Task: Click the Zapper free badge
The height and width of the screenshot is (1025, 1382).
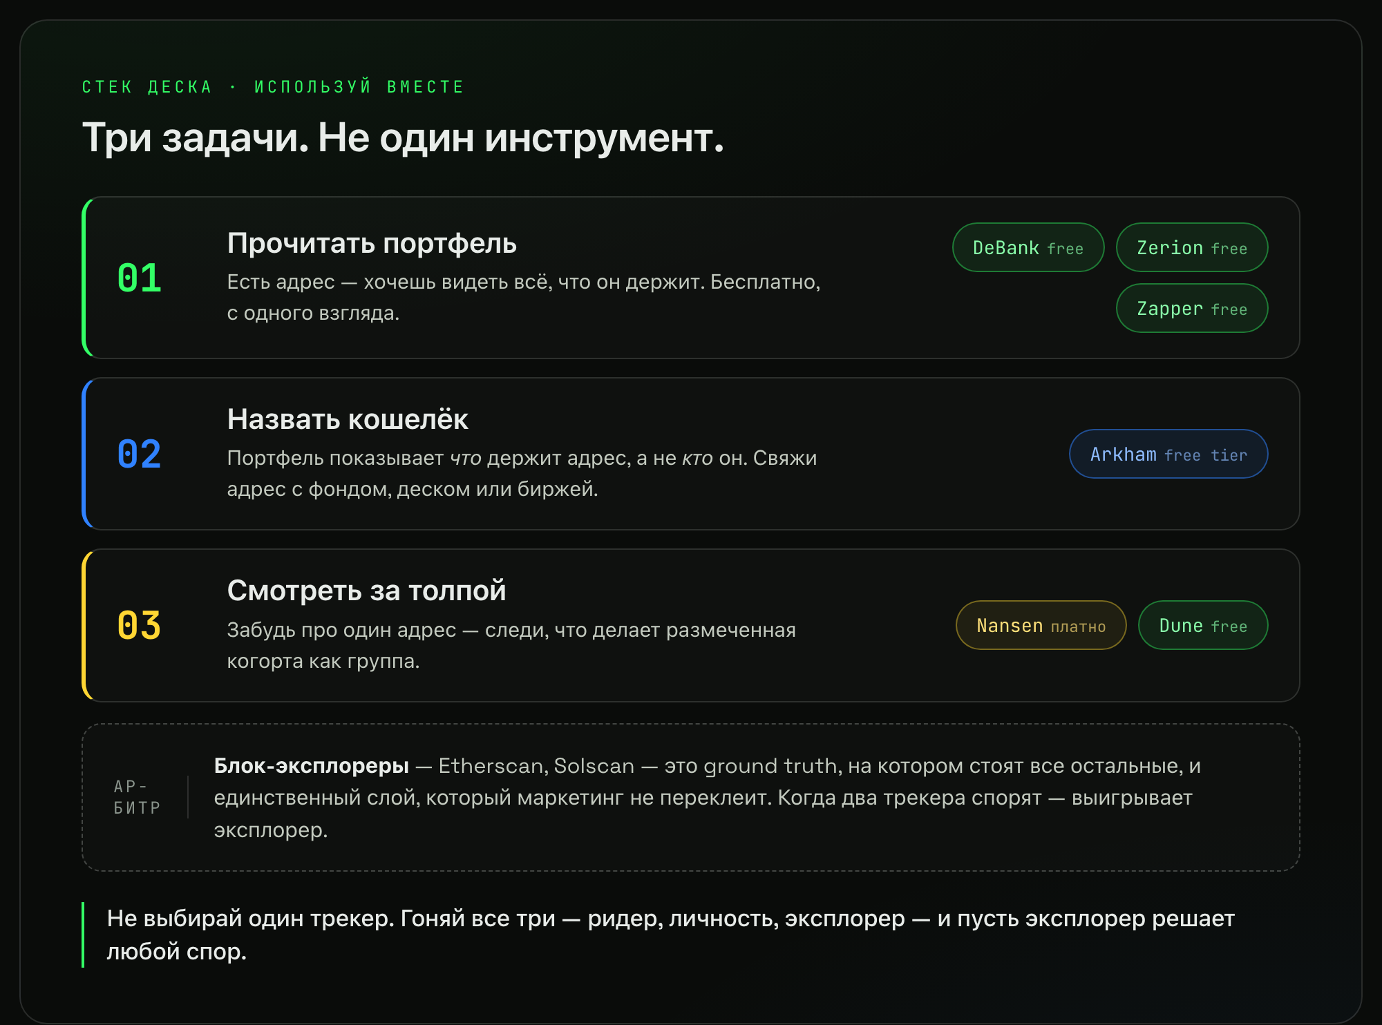Action: pyautogui.click(x=1192, y=308)
